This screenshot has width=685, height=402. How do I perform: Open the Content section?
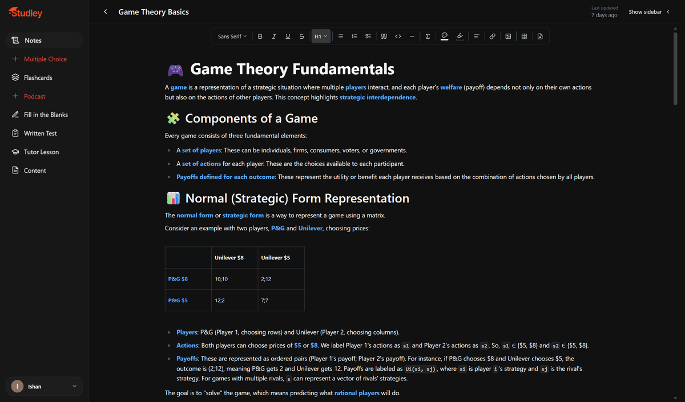45,170
